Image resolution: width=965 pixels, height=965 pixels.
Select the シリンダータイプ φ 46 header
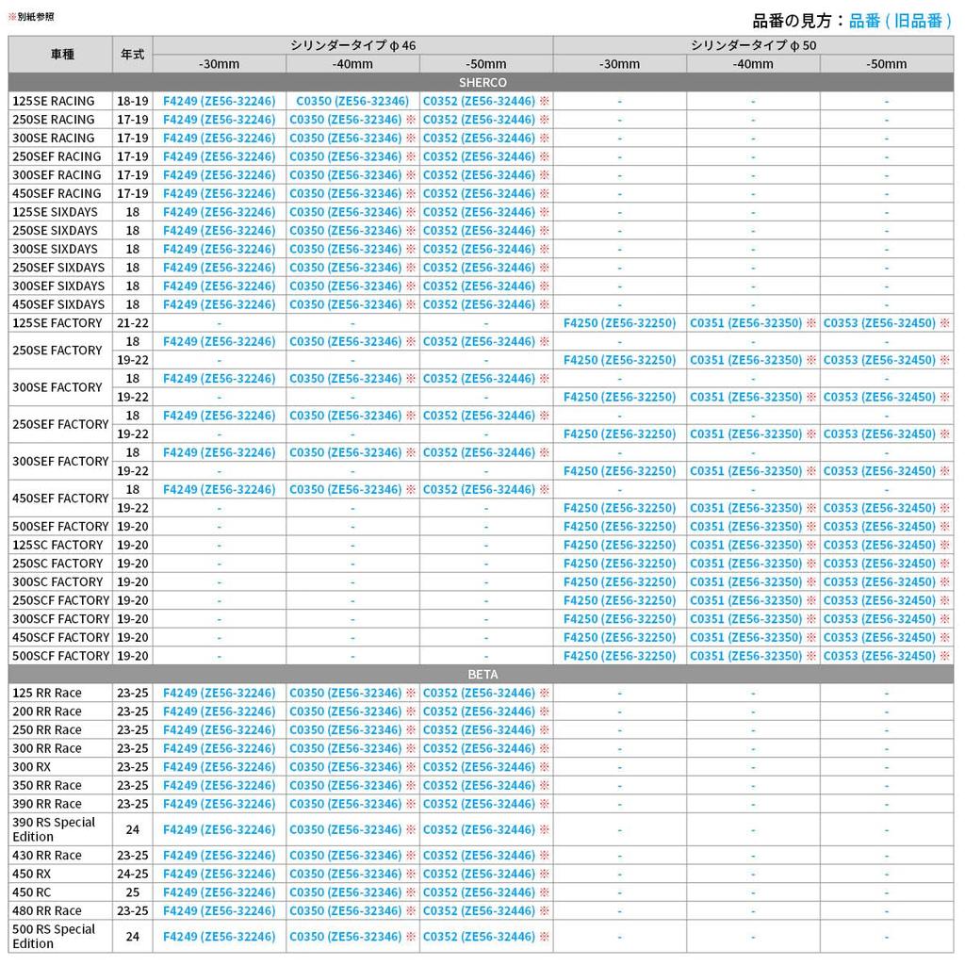[352, 45]
